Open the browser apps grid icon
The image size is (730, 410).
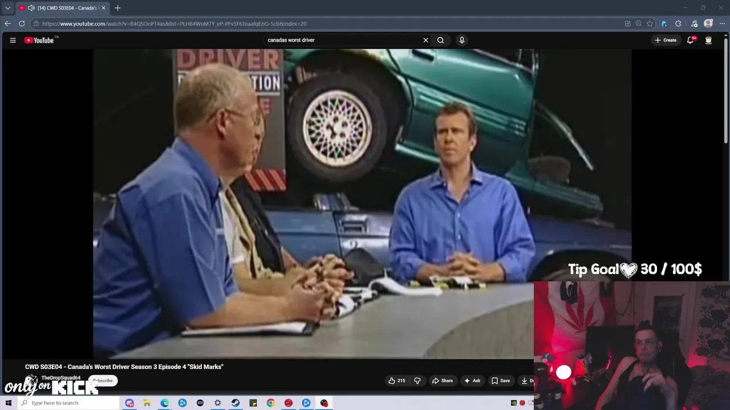[627, 23]
